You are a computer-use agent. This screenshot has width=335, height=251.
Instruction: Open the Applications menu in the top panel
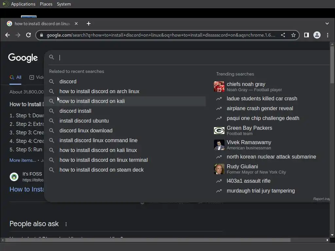click(x=23, y=4)
